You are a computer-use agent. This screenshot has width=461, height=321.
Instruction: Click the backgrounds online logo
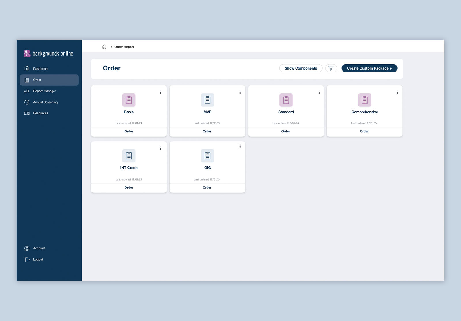point(49,54)
